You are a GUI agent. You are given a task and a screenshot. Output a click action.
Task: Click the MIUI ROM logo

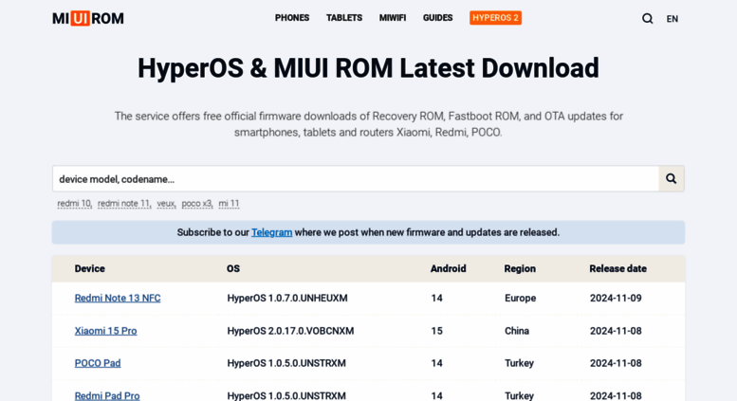coord(88,18)
